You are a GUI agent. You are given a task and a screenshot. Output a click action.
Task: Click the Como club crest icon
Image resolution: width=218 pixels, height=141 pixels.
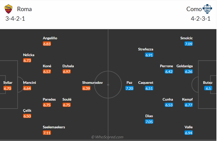coord(207,9)
